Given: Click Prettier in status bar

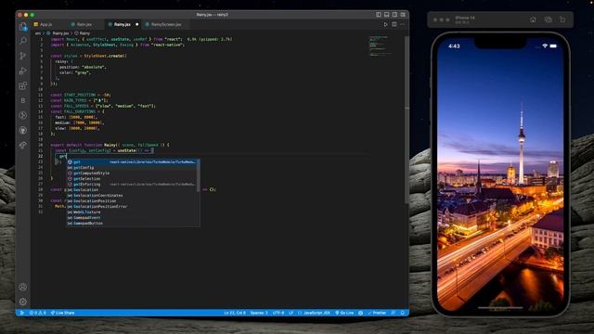Looking at the screenshot, I should click(377, 313).
